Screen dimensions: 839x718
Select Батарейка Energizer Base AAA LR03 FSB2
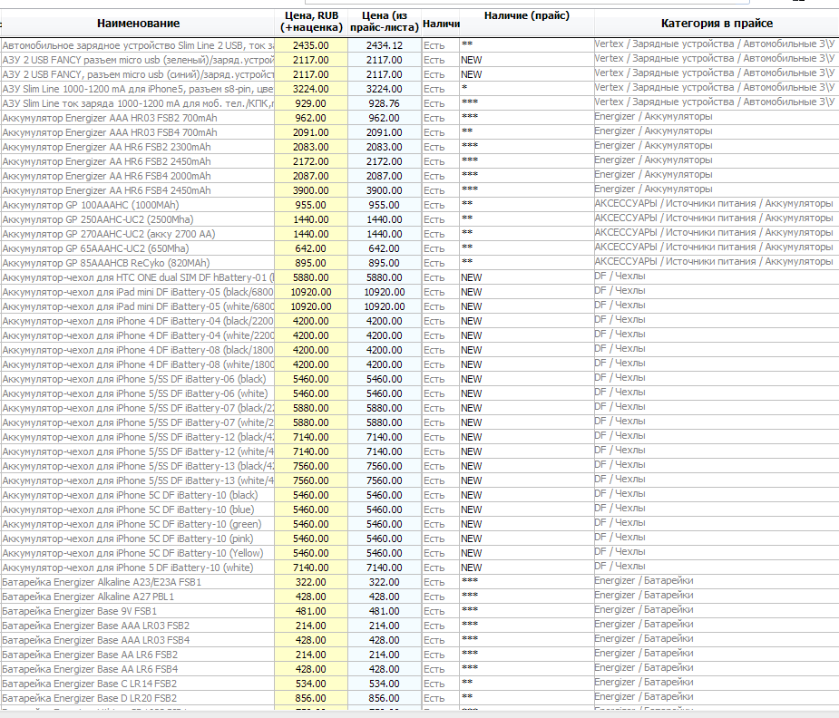(x=138, y=626)
